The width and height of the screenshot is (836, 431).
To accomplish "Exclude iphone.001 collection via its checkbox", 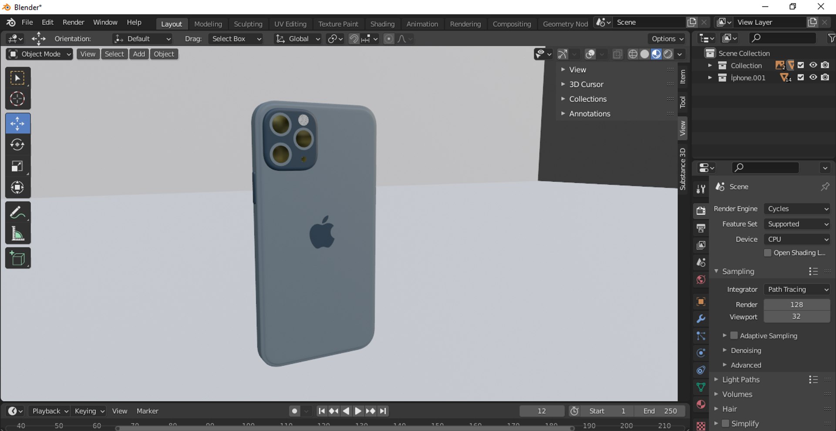I will [801, 77].
